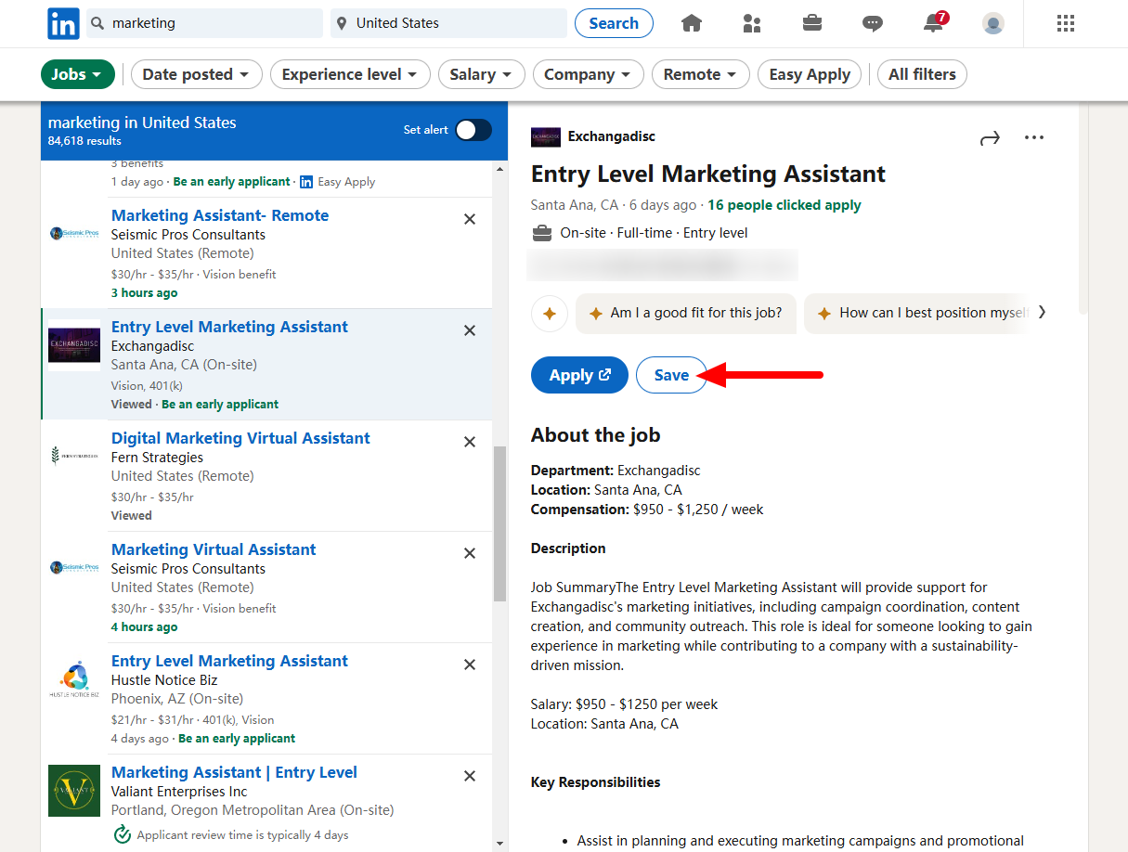Viewport: 1128px width, 852px height.
Task: Click the Messaging icon
Action: click(872, 23)
